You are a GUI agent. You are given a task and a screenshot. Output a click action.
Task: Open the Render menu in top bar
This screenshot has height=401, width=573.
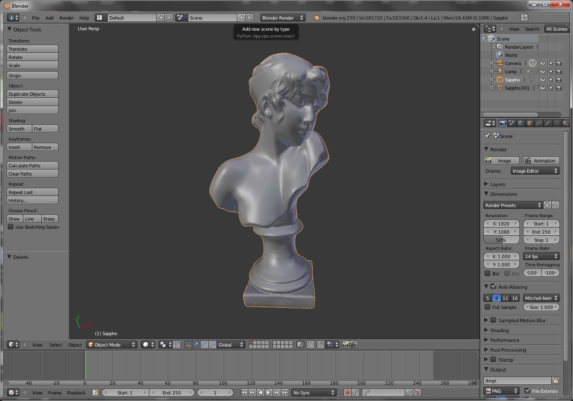66,18
